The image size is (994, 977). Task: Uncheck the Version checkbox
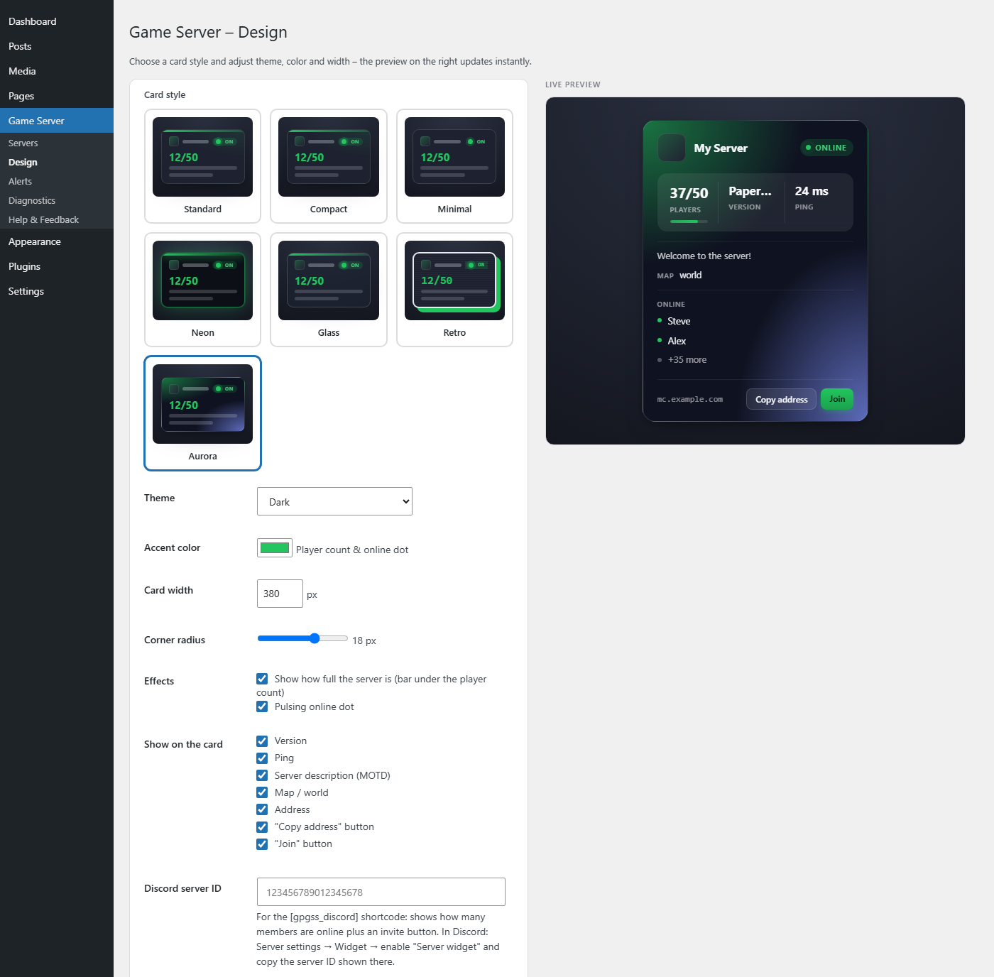(262, 741)
